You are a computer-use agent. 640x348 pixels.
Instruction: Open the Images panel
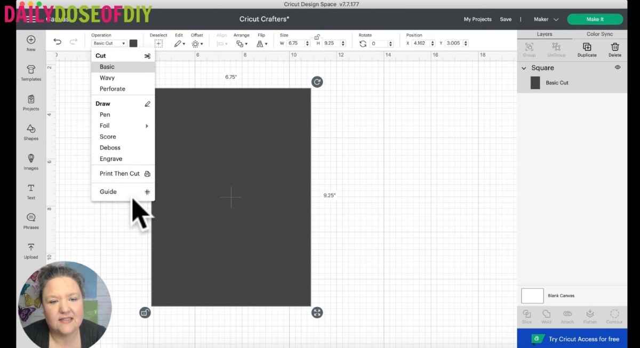pyautogui.click(x=30, y=162)
